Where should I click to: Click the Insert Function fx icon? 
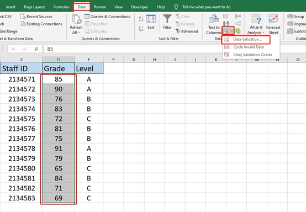pos(36,49)
